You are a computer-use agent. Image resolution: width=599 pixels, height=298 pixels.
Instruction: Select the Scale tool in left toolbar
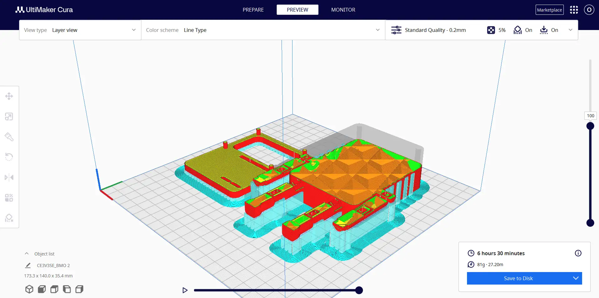[x=9, y=117]
